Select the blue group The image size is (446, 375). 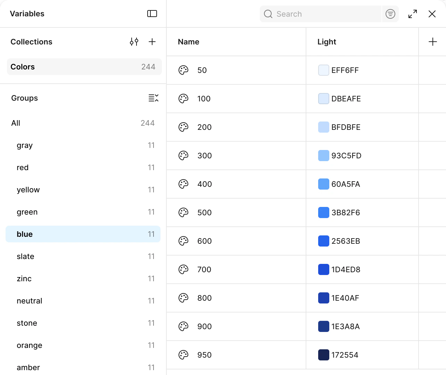coord(83,234)
